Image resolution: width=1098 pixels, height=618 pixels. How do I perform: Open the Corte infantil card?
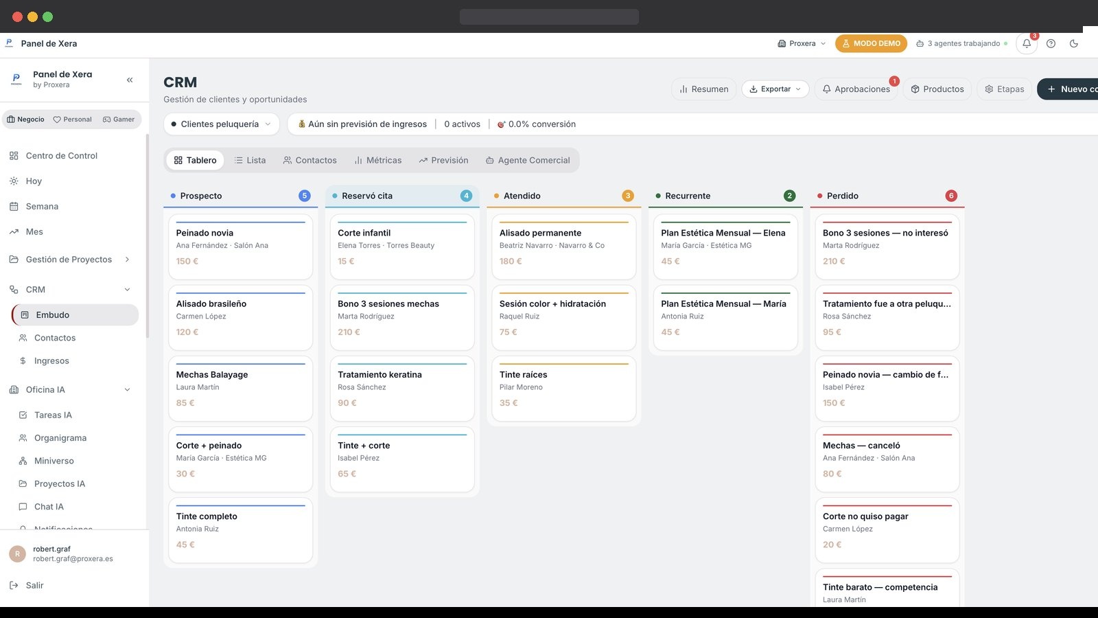point(402,247)
